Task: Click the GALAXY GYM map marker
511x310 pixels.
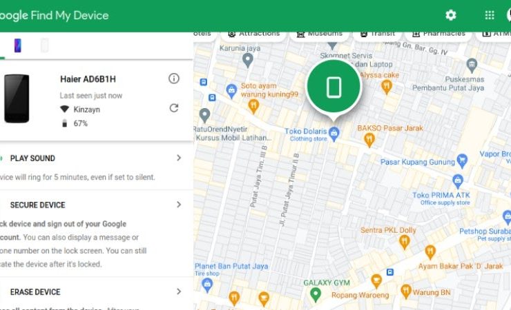Action: [316, 294]
